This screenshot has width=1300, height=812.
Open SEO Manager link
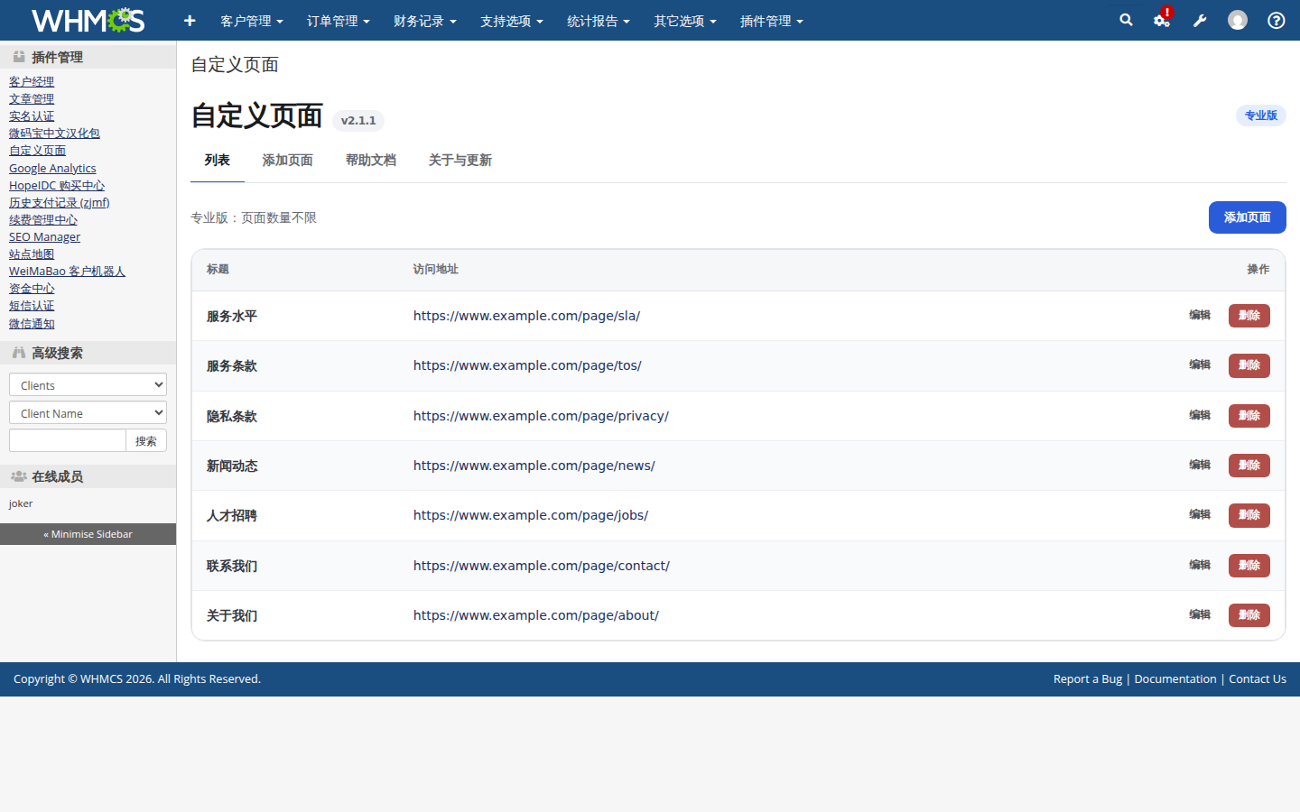(x=44, y=237)
